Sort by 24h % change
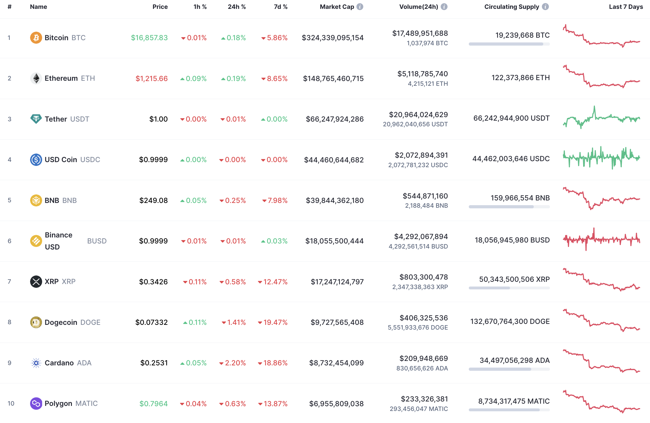 point(237,6)
